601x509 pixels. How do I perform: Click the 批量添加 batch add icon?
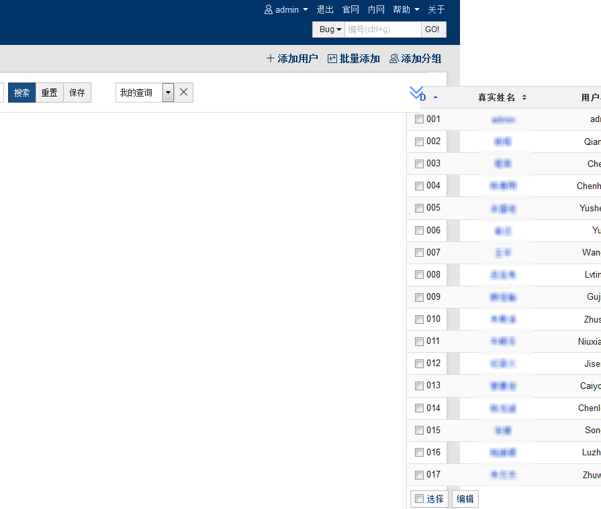(x=332, y=58)
